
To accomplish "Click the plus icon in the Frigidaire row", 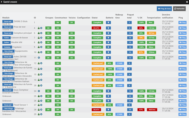I will pos(41,47).
